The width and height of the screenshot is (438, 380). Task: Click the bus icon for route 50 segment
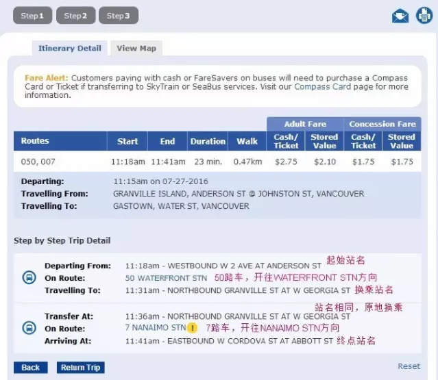29,277
